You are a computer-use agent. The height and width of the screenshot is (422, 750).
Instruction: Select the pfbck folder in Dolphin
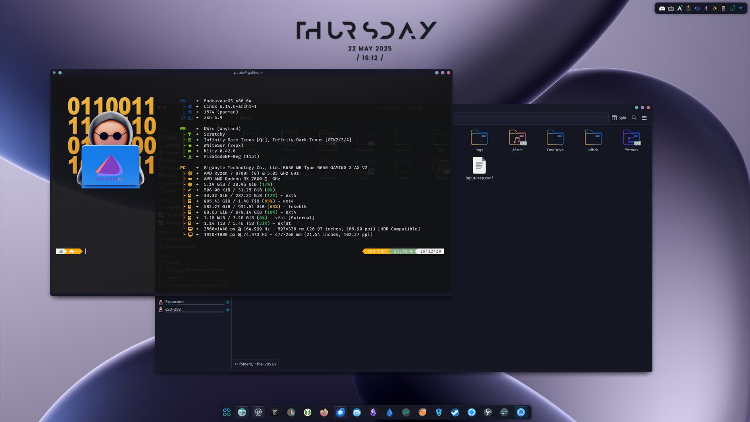pyautogui.click(x=593, y=141)
